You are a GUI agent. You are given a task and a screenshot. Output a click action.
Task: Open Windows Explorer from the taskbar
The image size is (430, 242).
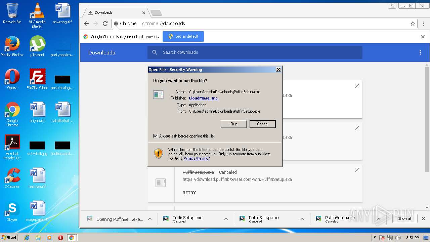[x=38, y=238]
